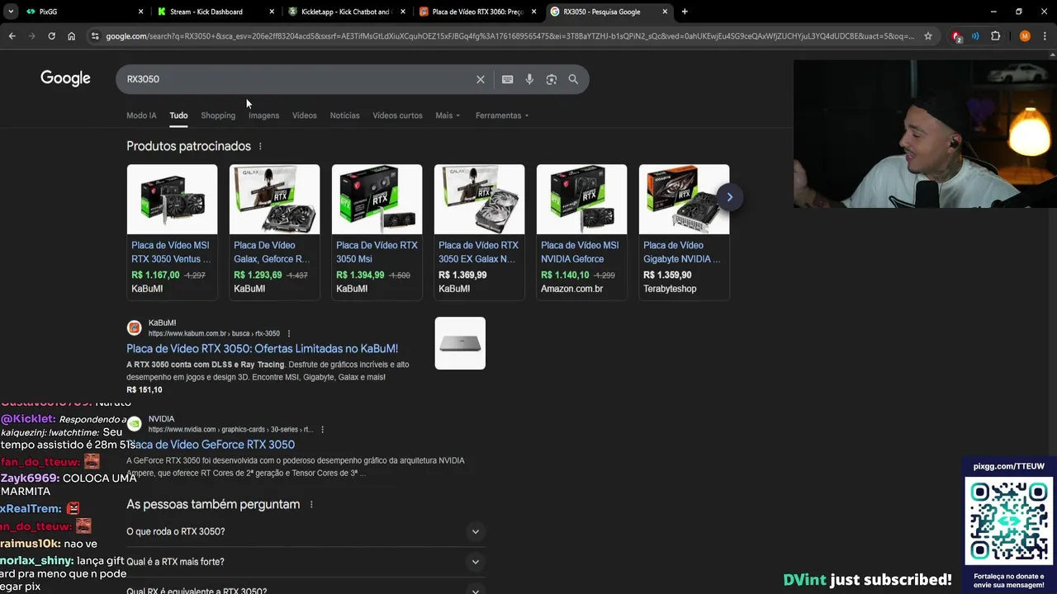Viewport: 1057px width, 594px height.
Task: Open Placa de Vídeo MSI RTX 3050 Ventus product
Action: point(171,252)
